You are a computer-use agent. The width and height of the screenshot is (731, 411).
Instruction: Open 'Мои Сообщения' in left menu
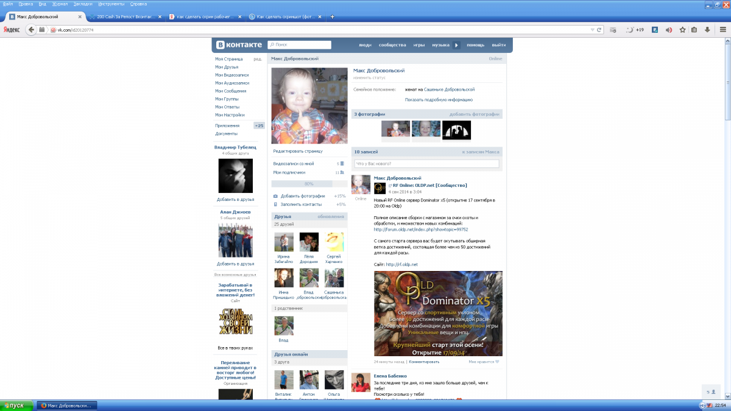[231, 91]
